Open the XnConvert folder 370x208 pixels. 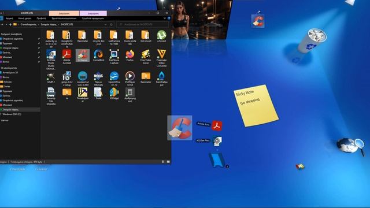coord(146,36)
